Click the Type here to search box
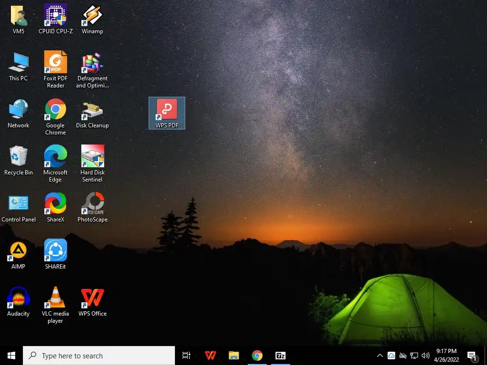The width and height of the screenshot is (487, 365). [x=99, y=355]
